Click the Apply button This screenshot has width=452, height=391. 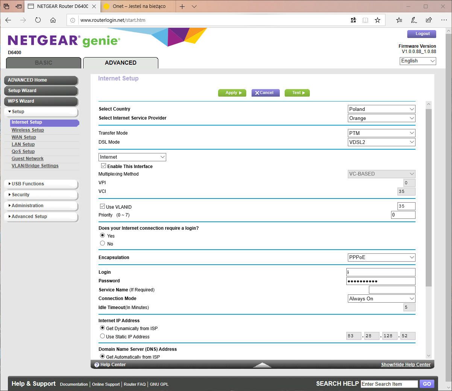[232, 92]
